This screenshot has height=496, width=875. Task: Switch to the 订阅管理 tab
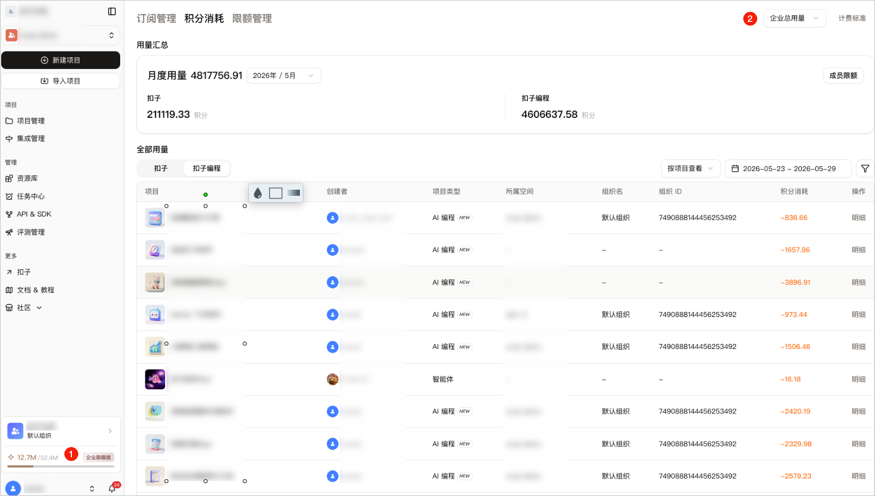(156, 19)
